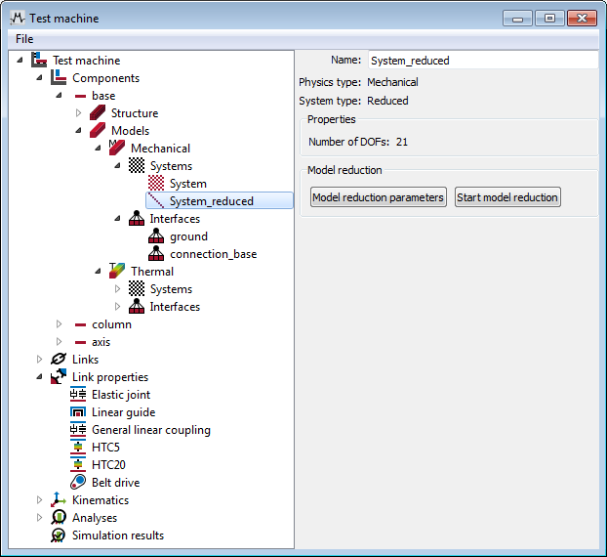Viewport: 607px width, 557px height.
Task: Click the Name input field
Action: pos(483,60)
